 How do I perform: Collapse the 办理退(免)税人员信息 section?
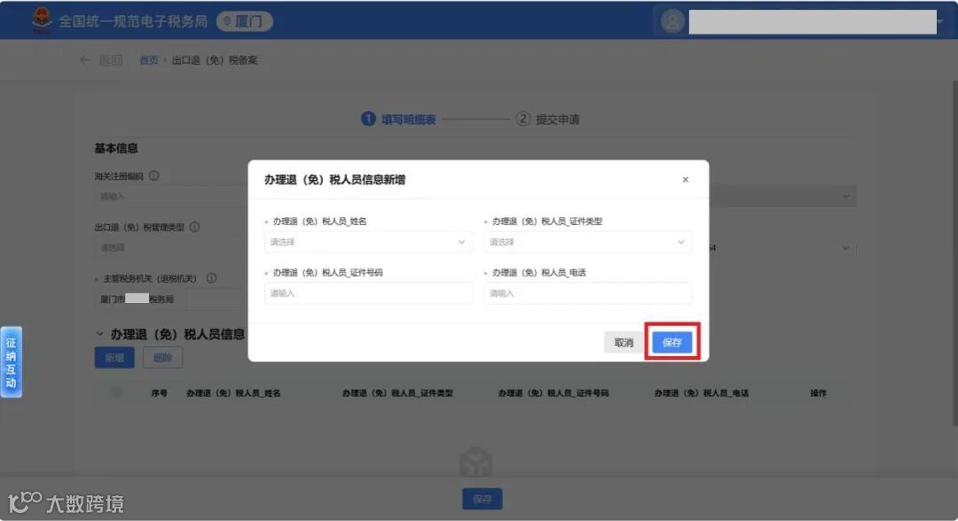[99, 334]
